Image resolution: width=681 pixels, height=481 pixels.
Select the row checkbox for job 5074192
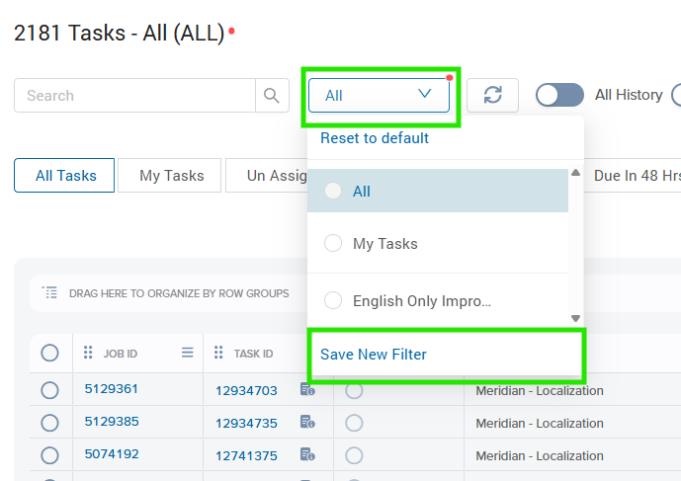coord(49,455)
